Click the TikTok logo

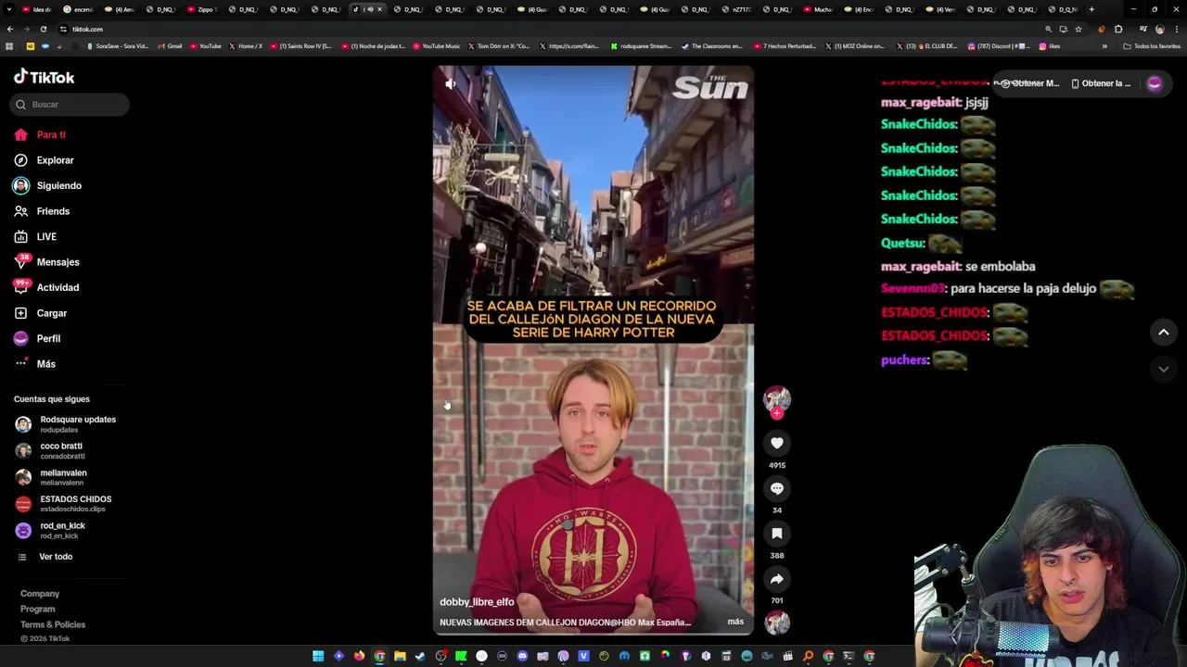point(44,77)
